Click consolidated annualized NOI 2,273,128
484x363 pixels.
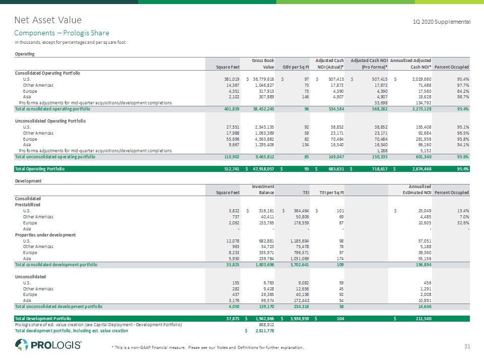click(421, 109)
